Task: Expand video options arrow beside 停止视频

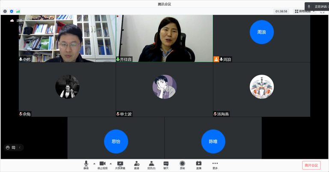Action: pos(111,163)
